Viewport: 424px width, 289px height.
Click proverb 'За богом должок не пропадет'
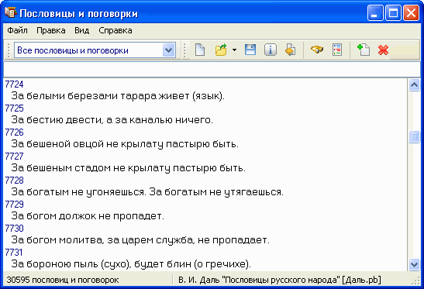click(x=88, y=216)
